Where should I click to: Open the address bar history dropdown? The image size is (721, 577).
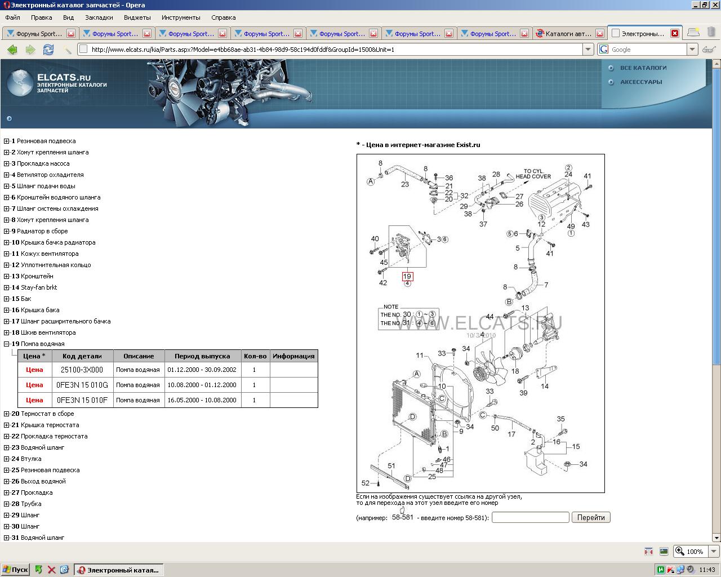588,50
